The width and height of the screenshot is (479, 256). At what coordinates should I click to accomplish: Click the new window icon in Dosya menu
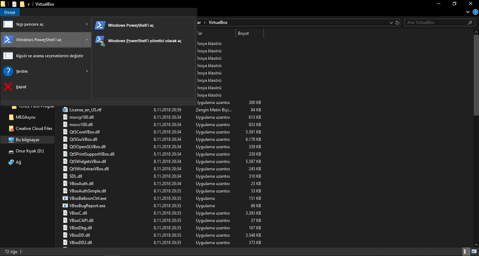click(x=8, y=24)
